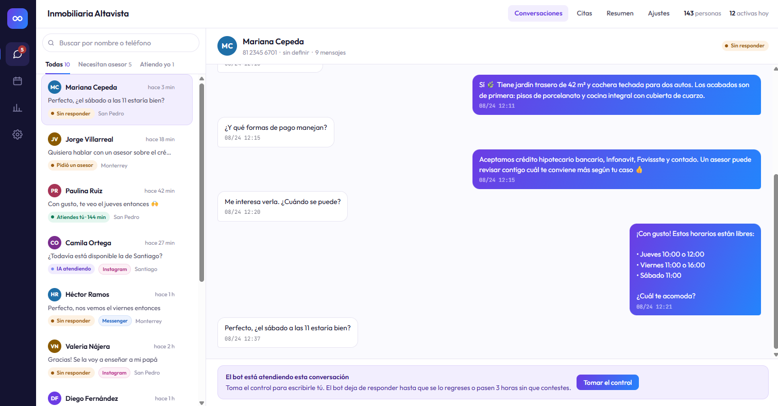
Task: Filter by Necesitan asesor 5
Action: (105, 64)
